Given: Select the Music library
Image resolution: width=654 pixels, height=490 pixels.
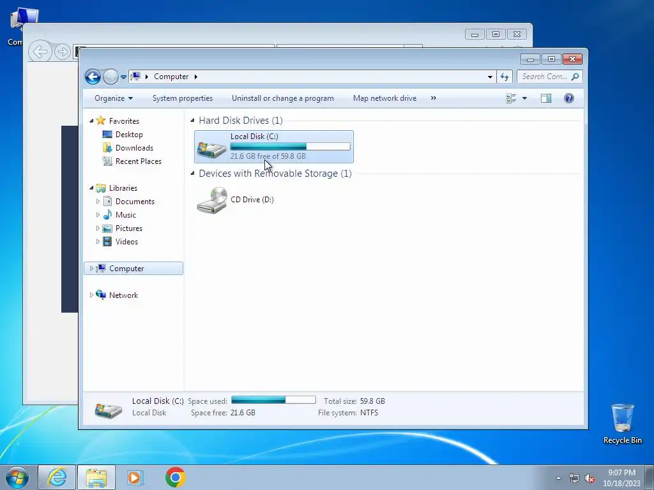Looking at the screenshot, I should coord(126,215).
